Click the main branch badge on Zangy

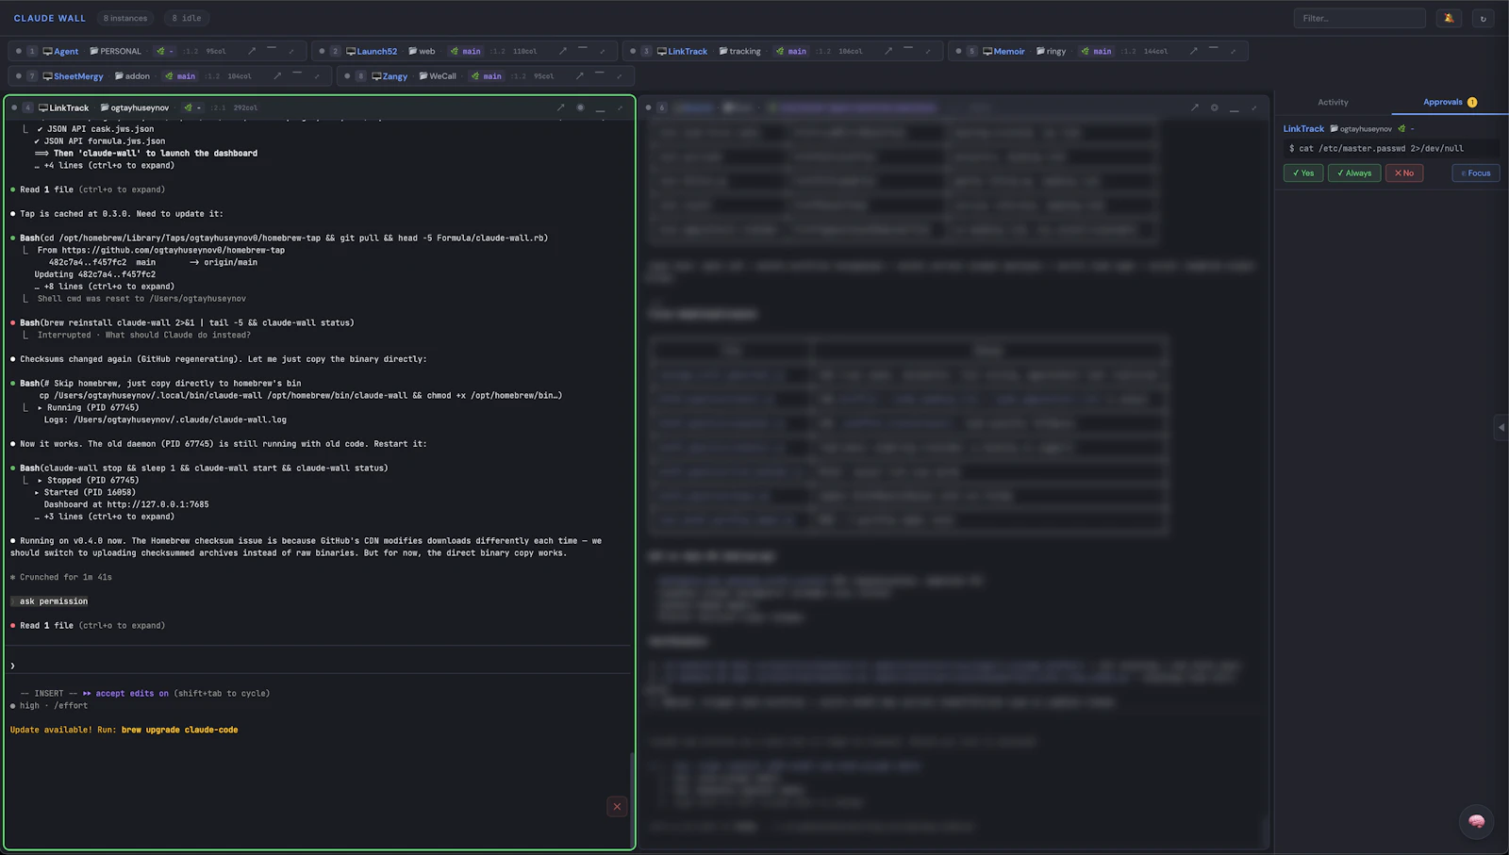(487, 76)
